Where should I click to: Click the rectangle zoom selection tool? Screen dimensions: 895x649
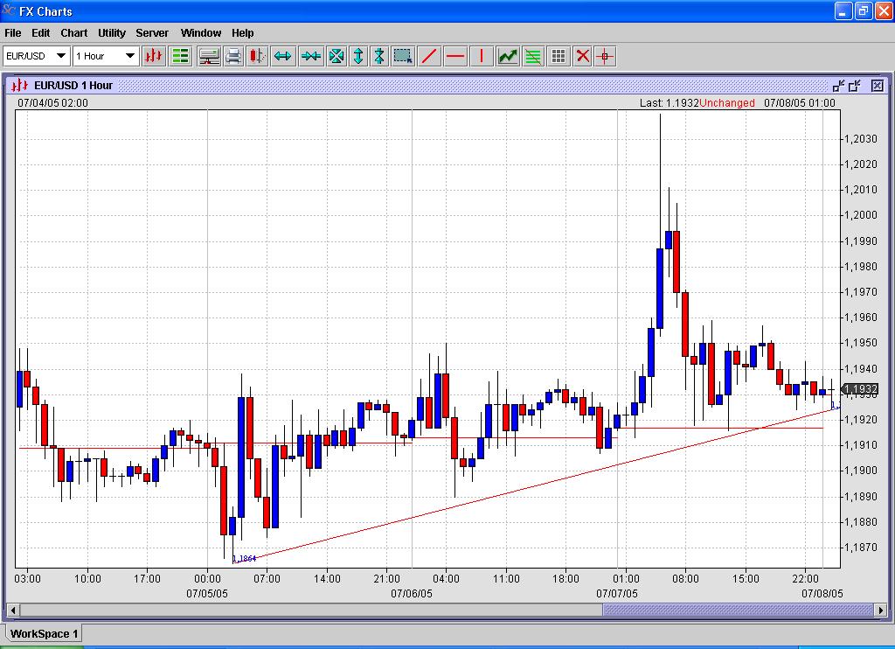402,56
